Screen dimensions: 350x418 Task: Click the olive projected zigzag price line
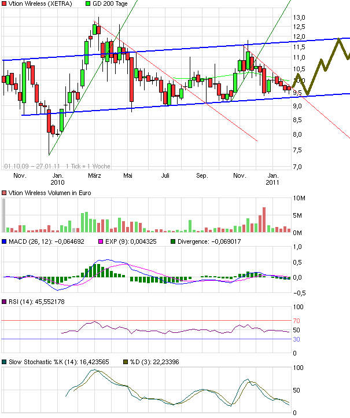[322, 66]
